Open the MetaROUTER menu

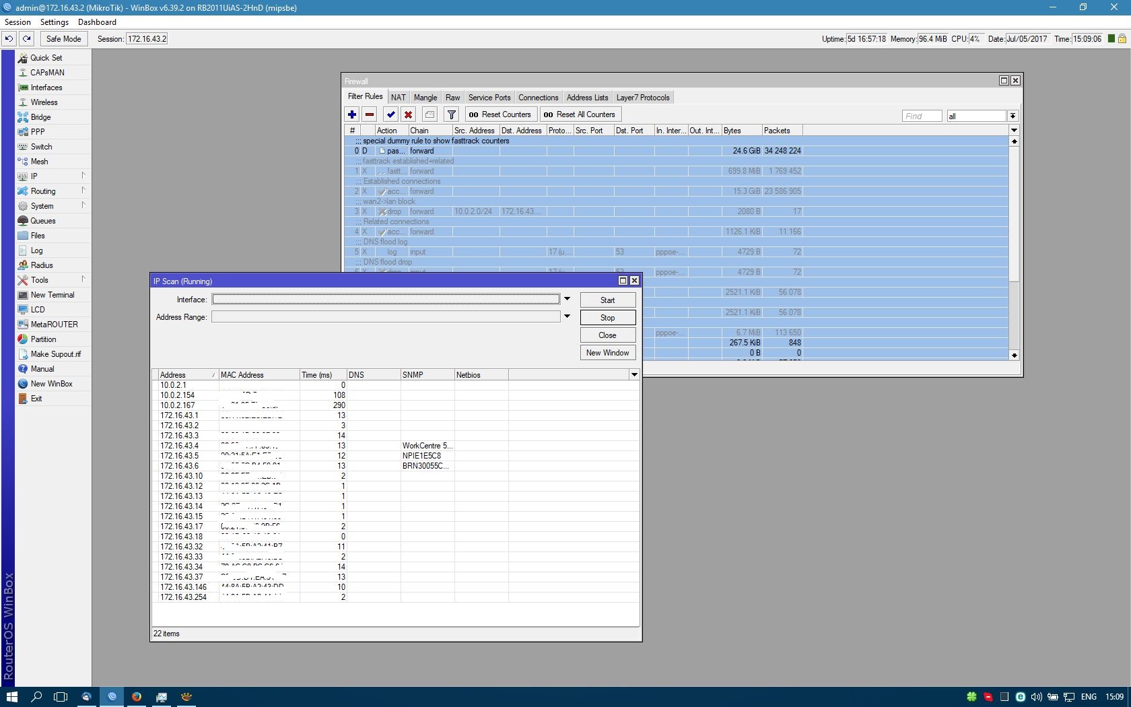point(53,325)
